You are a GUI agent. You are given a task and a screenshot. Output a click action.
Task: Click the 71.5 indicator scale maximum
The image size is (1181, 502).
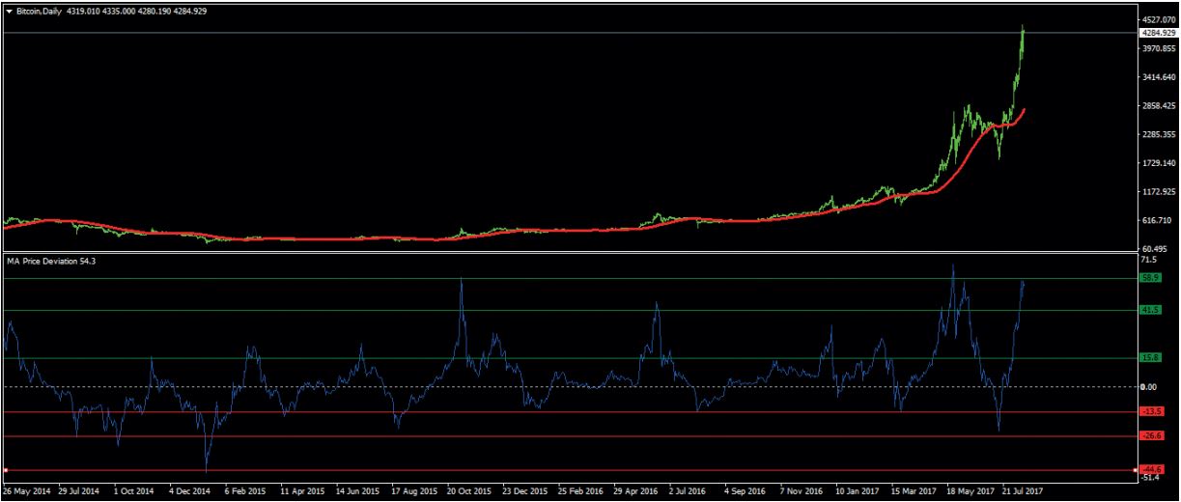click(1148, 261)
